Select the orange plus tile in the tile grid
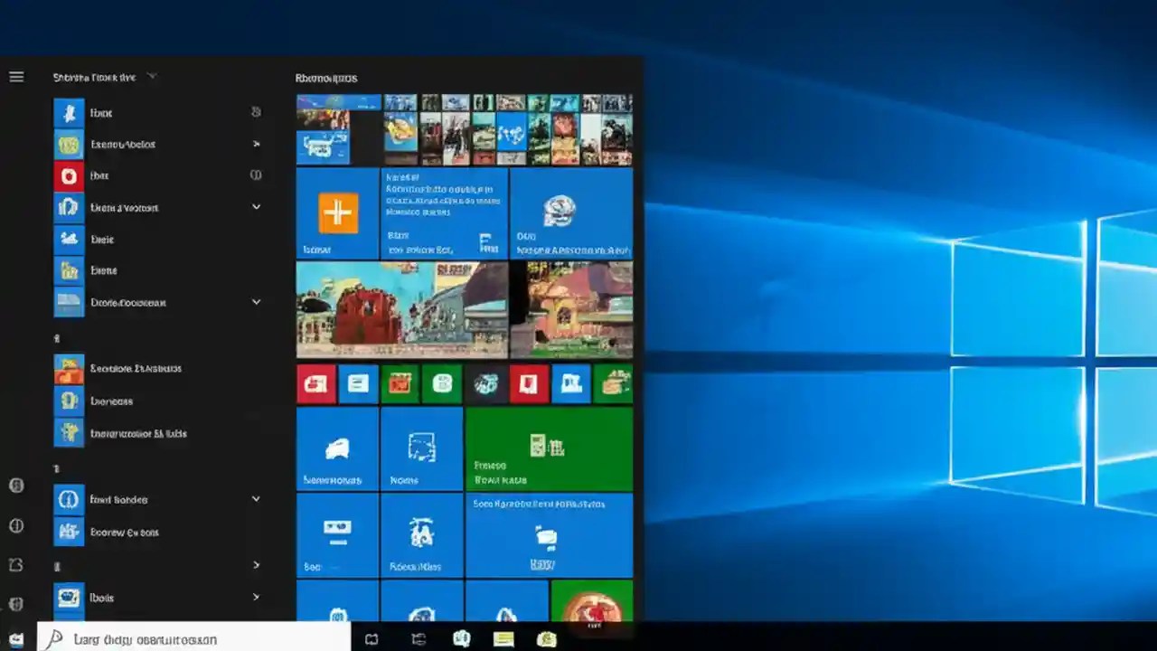 coord(337,212)
